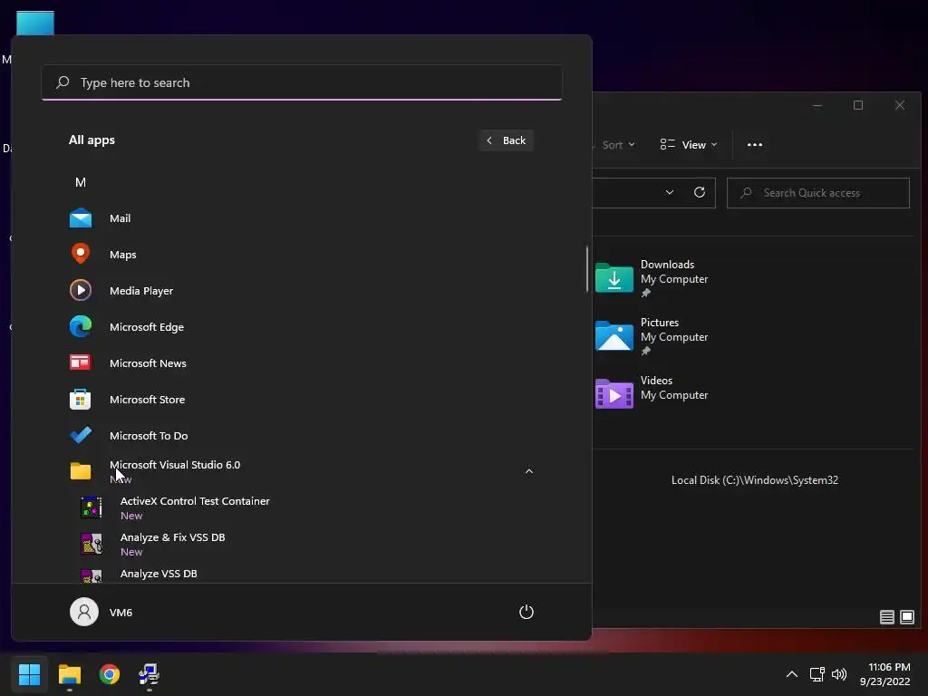Image resolution: width=928 pixels, height=696 pixels.
Task: Minimize the File Explorer window
Action: pos(817,105)
